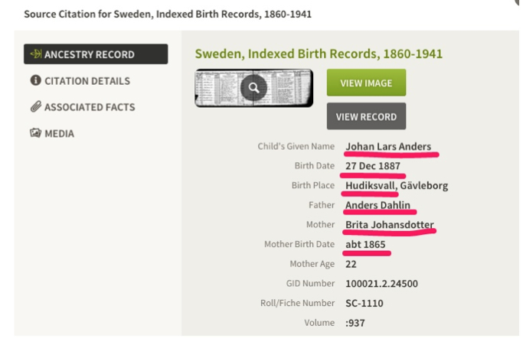
Task: Click the magnifier icon on record thumbnail
Action: coord(253,88)
